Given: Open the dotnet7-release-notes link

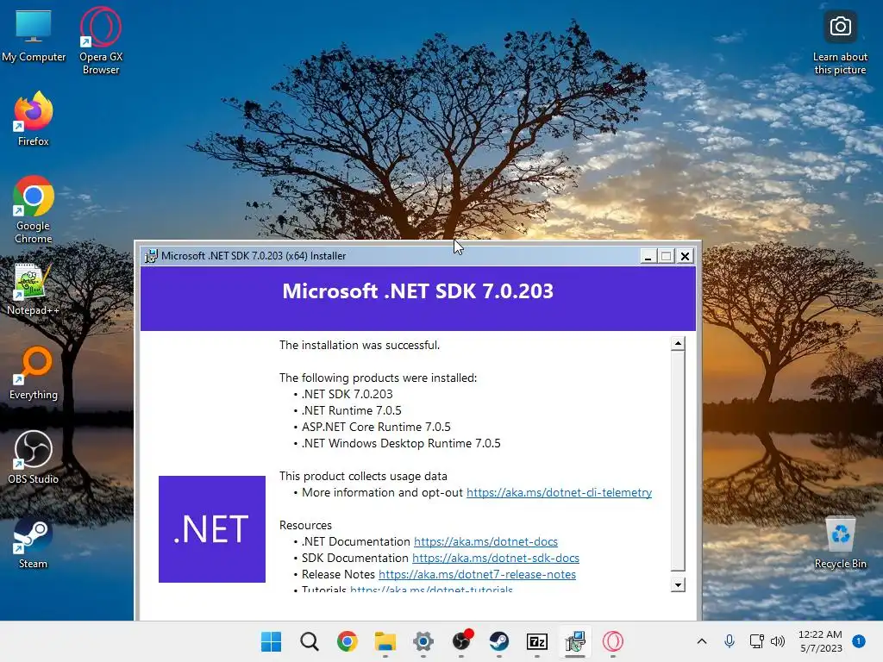Looking at the screenshot, I should pos(477,574).
